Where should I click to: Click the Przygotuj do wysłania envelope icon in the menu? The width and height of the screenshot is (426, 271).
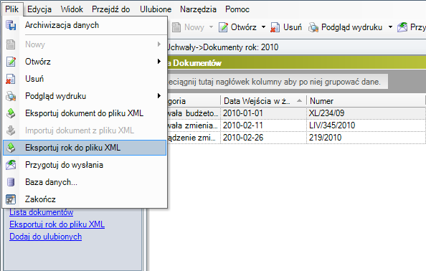[11, 165]
